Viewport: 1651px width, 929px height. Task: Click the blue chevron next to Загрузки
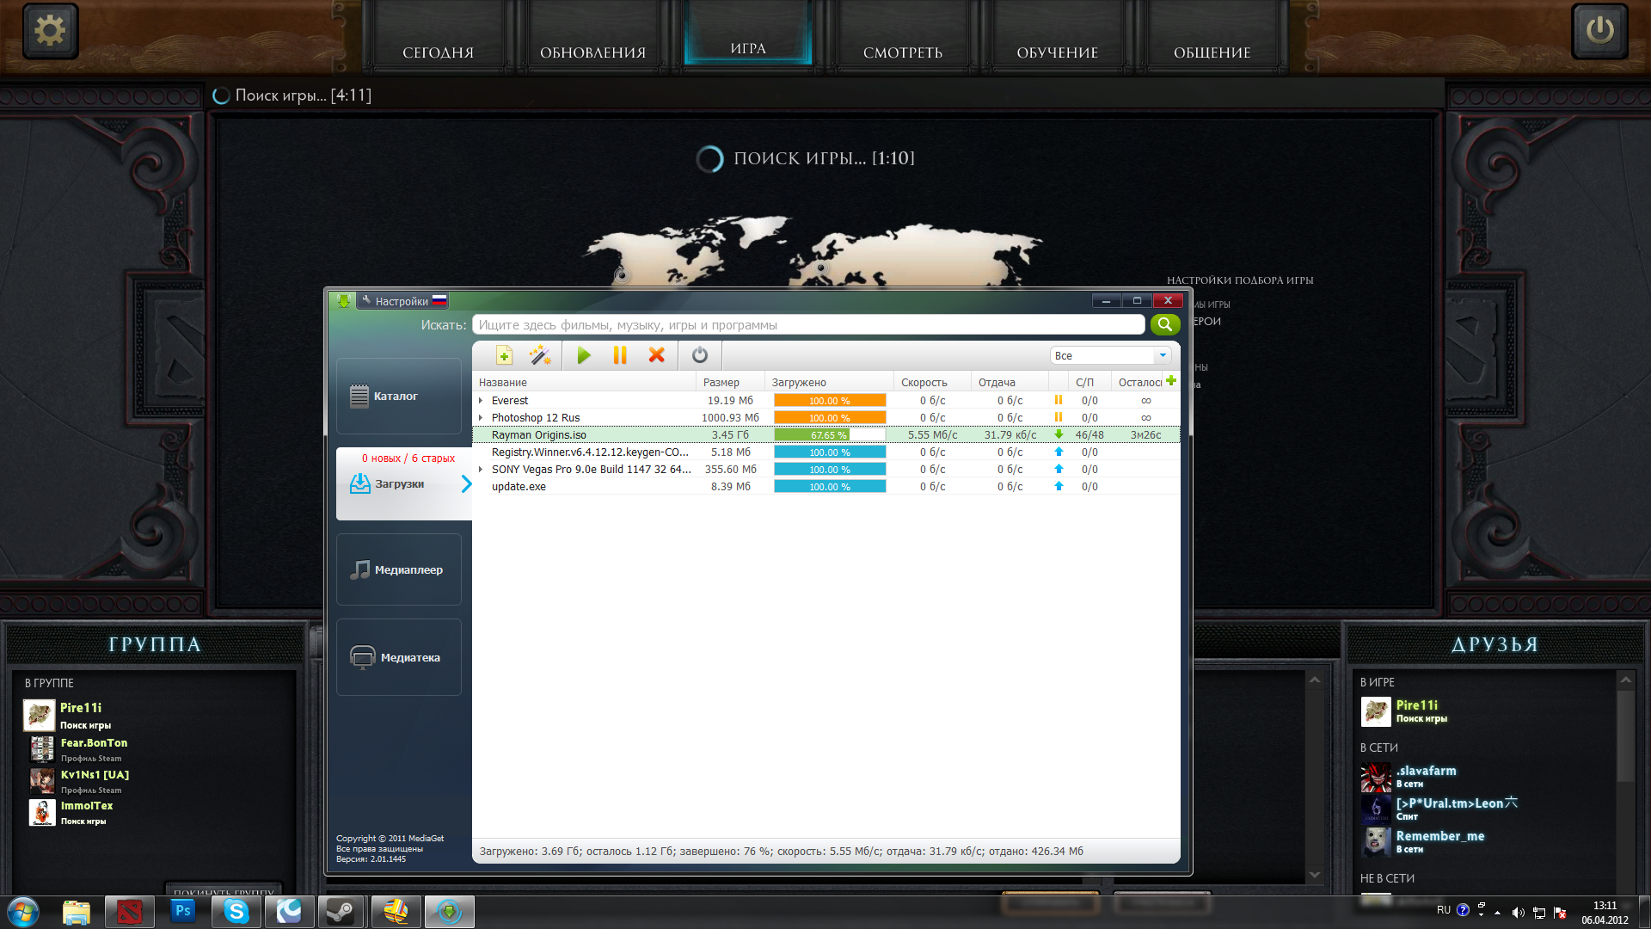click(x=466, y=484)
